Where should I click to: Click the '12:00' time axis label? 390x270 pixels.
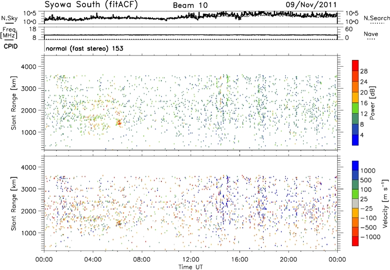pos(191,260)
